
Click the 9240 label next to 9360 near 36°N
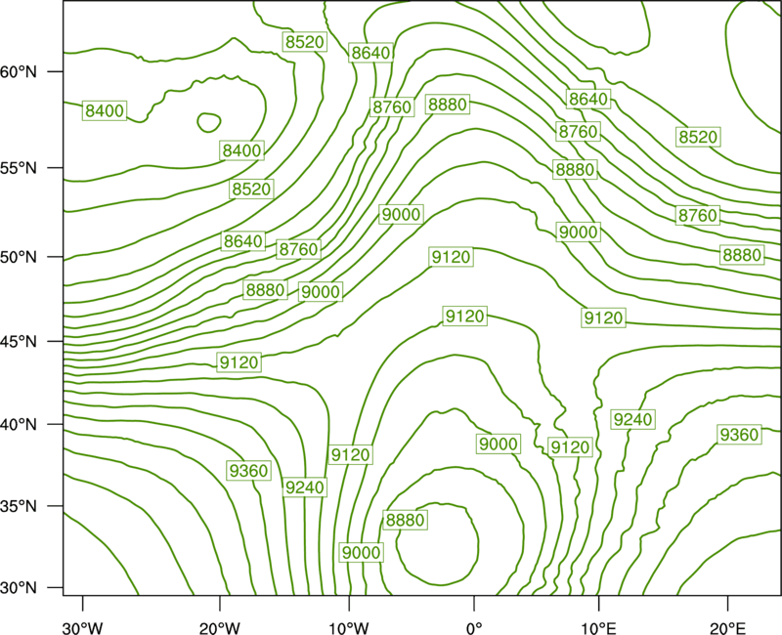305,487
